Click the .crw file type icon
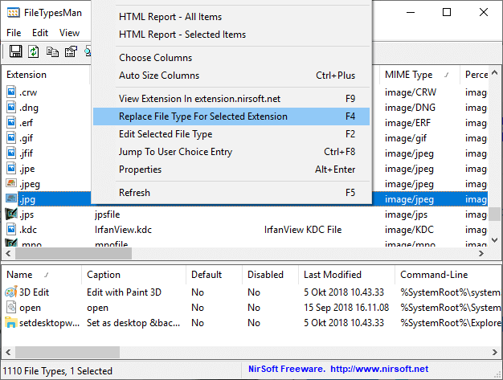Image resolution: width=503 pixels, height=380 pixels. (x=11, y=92)
